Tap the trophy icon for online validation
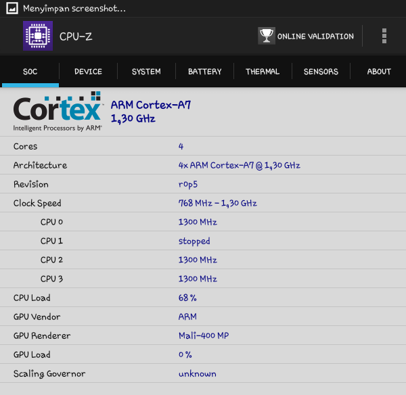This screenshot has height=395, width=406. pyautogui.click(x=267, y=36)
